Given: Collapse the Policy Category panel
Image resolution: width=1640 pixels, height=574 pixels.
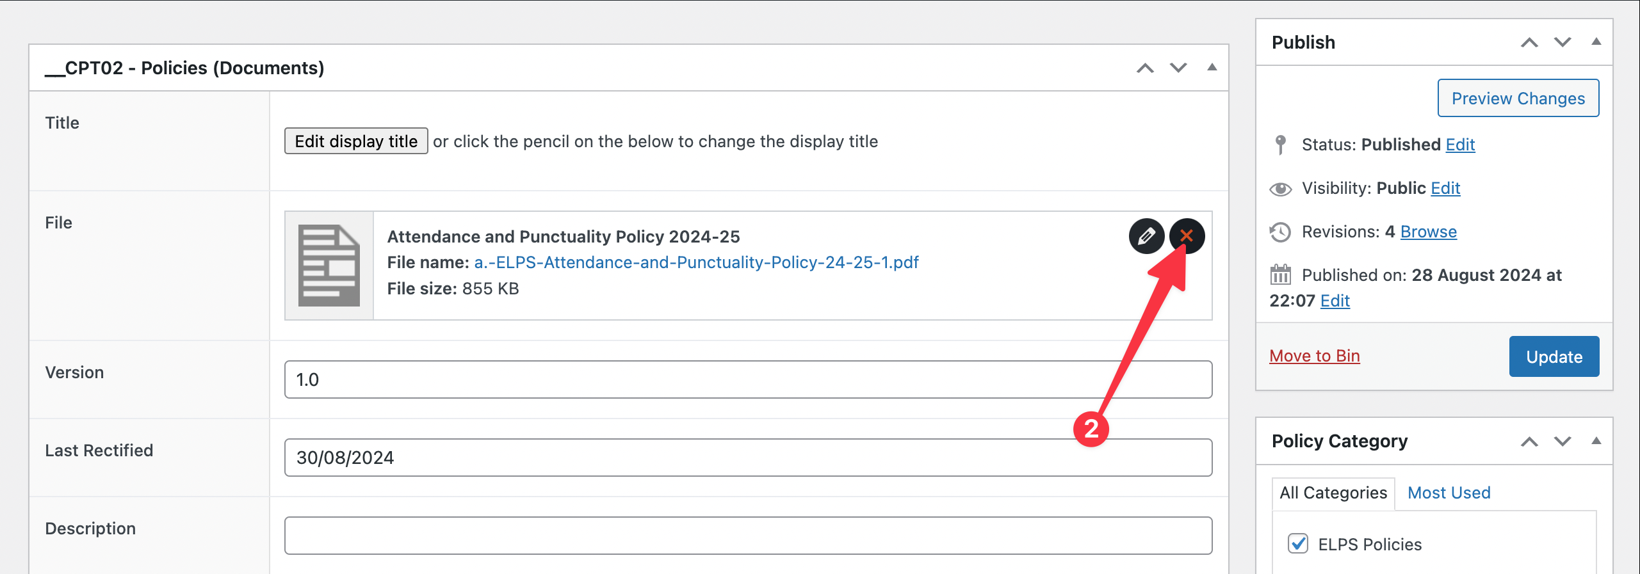Looking at the screenshot, I should [x=1596, y=441].
